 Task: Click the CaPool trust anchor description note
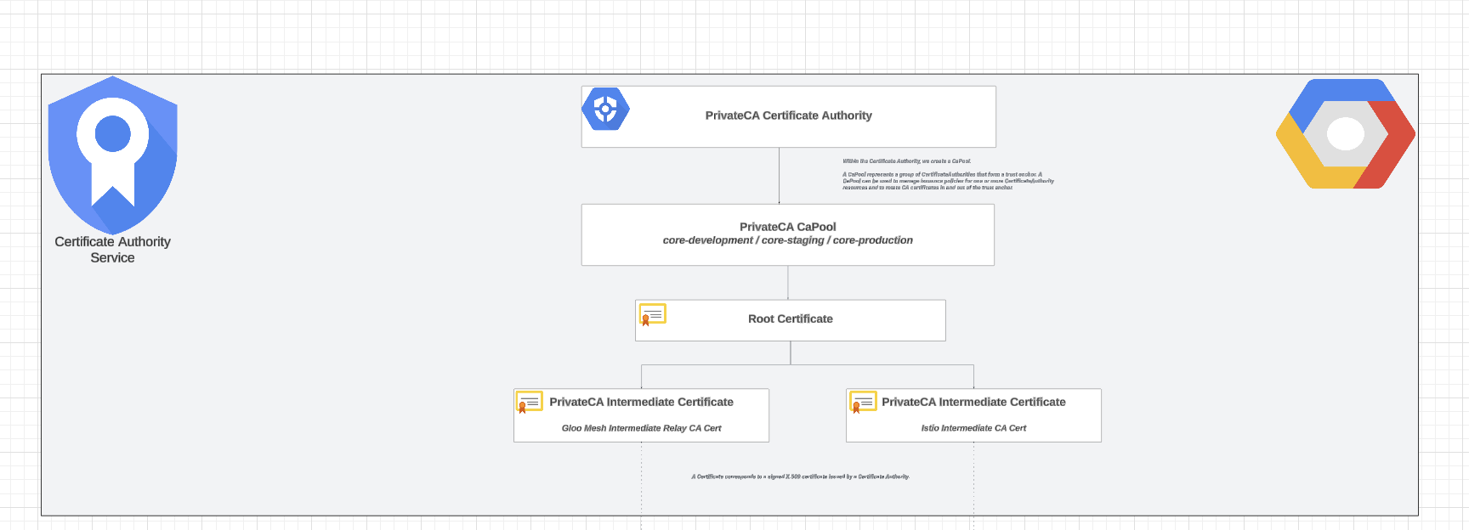tap(947, 180)
